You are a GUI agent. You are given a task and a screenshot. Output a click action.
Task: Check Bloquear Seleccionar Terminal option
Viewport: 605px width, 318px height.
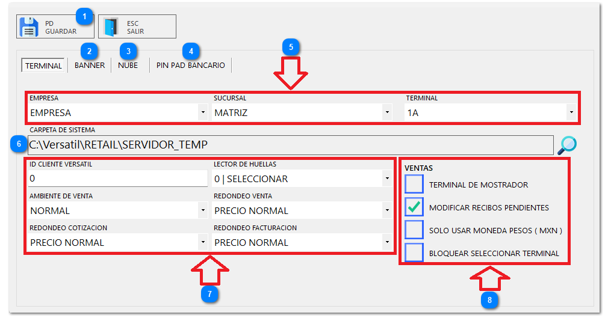(x=414, y=253)
